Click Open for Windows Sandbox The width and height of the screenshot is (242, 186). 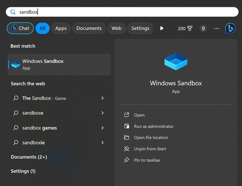tap(139, 115)
